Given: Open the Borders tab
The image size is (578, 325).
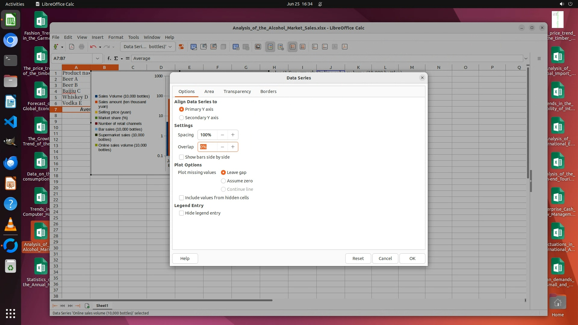Looking at the screenshot, I should pos(268,91).
